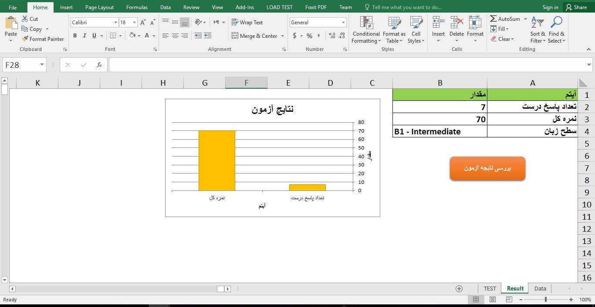Set bottom vertical alignment

click(185, 22)
